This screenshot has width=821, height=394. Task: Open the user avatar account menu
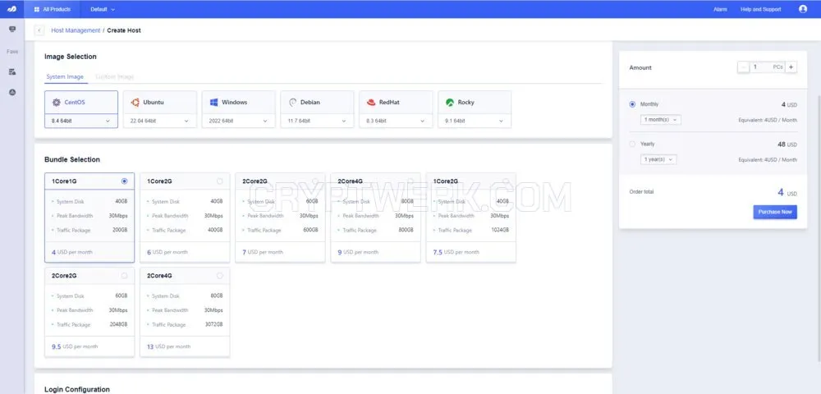point(803,9)
